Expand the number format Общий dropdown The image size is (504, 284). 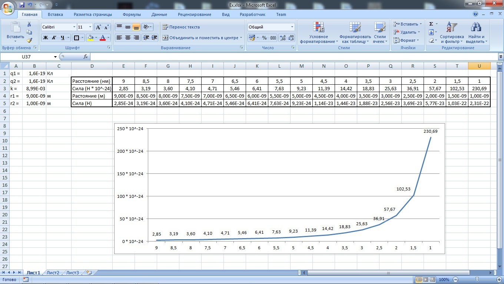pos(292,27)
